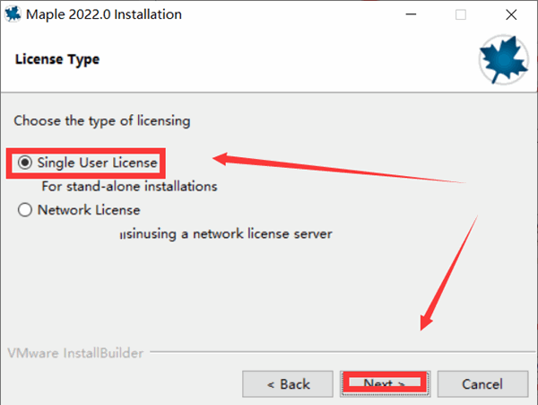Click the 'License Type' page heading
Viewport: 538px width, 405px height.
coord(57,59)
